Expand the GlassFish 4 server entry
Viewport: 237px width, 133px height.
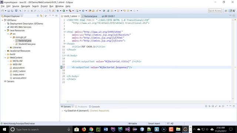(62, 111)
